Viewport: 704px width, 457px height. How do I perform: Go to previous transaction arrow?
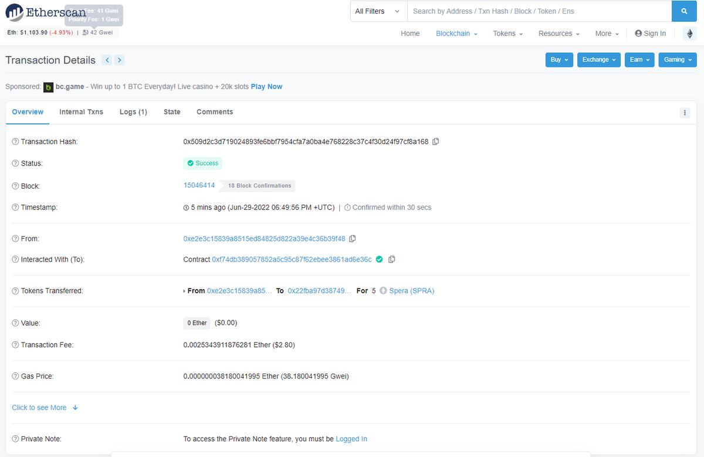(107, 60)
